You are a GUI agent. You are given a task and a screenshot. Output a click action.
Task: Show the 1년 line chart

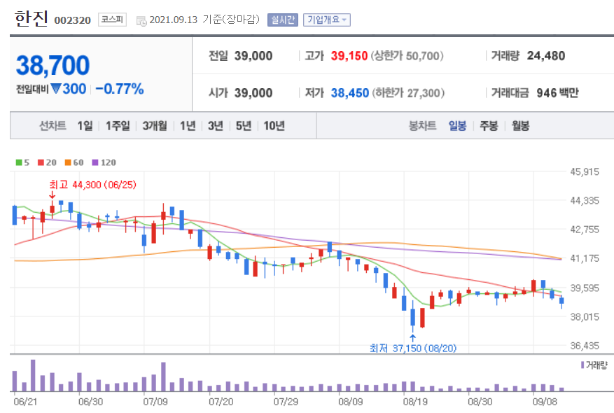188,126
